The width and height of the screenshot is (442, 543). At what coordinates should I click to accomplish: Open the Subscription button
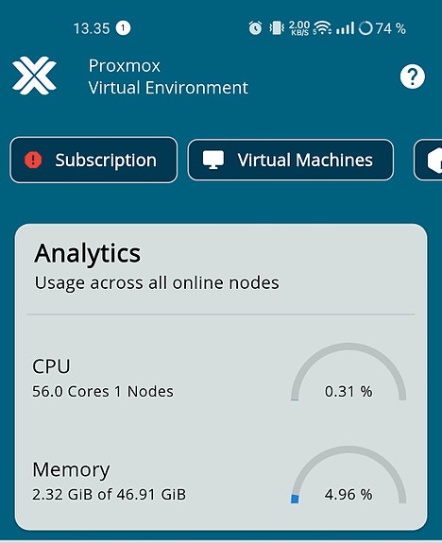pyautogui.click(x=93, y=160)
